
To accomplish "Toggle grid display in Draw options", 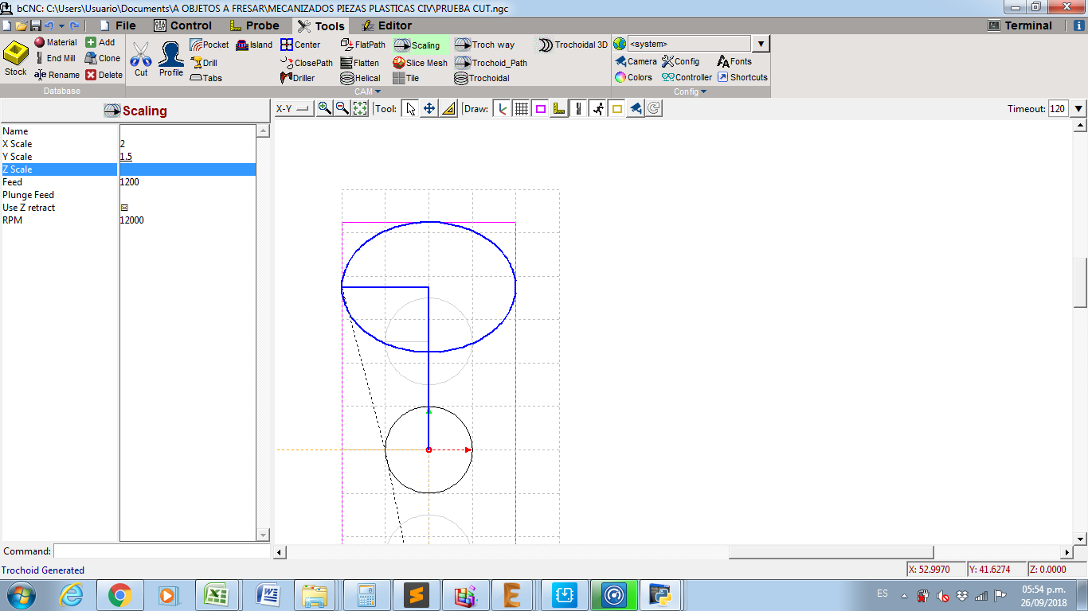I will [x=522, y=109].
